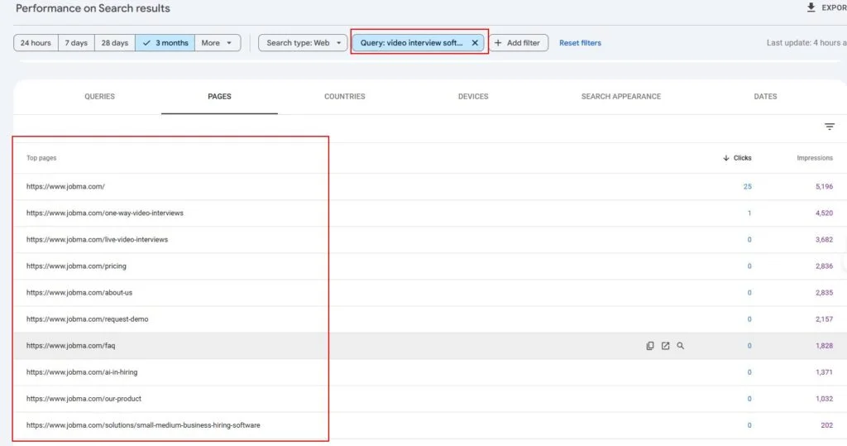Open the table filter rows icon
This screenshot has width=847, height=446.
[x=829, y=127]
